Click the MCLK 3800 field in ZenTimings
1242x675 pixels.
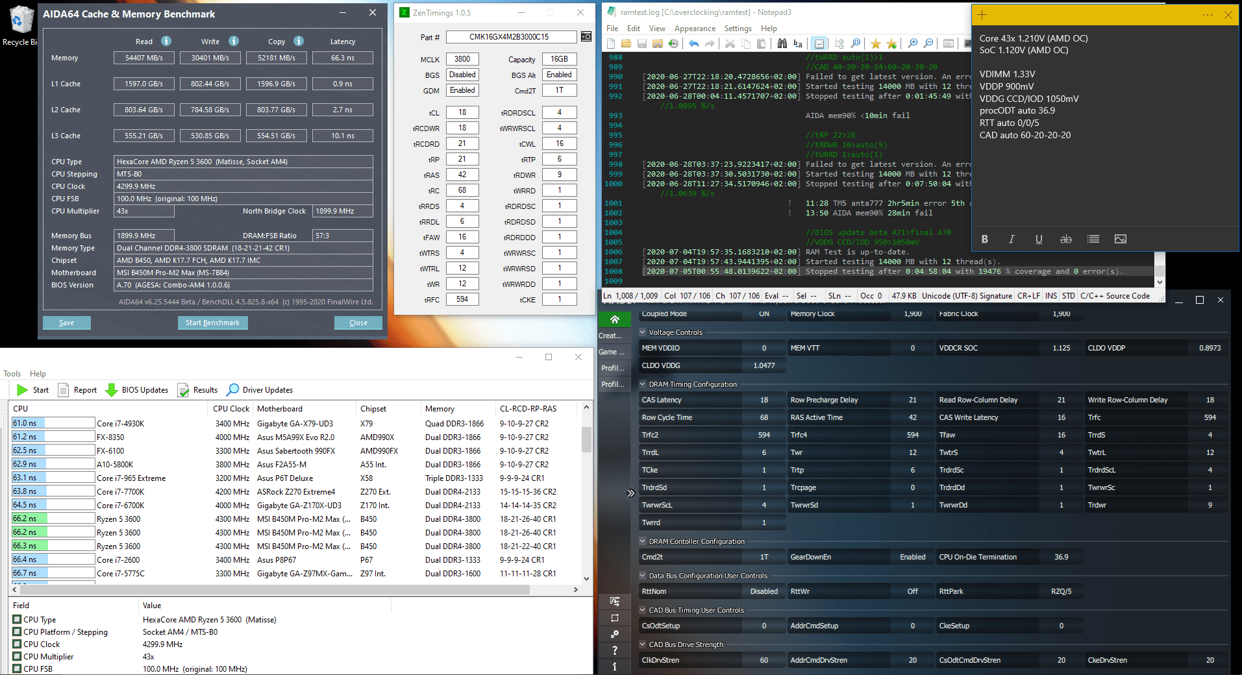pos(462,59)
